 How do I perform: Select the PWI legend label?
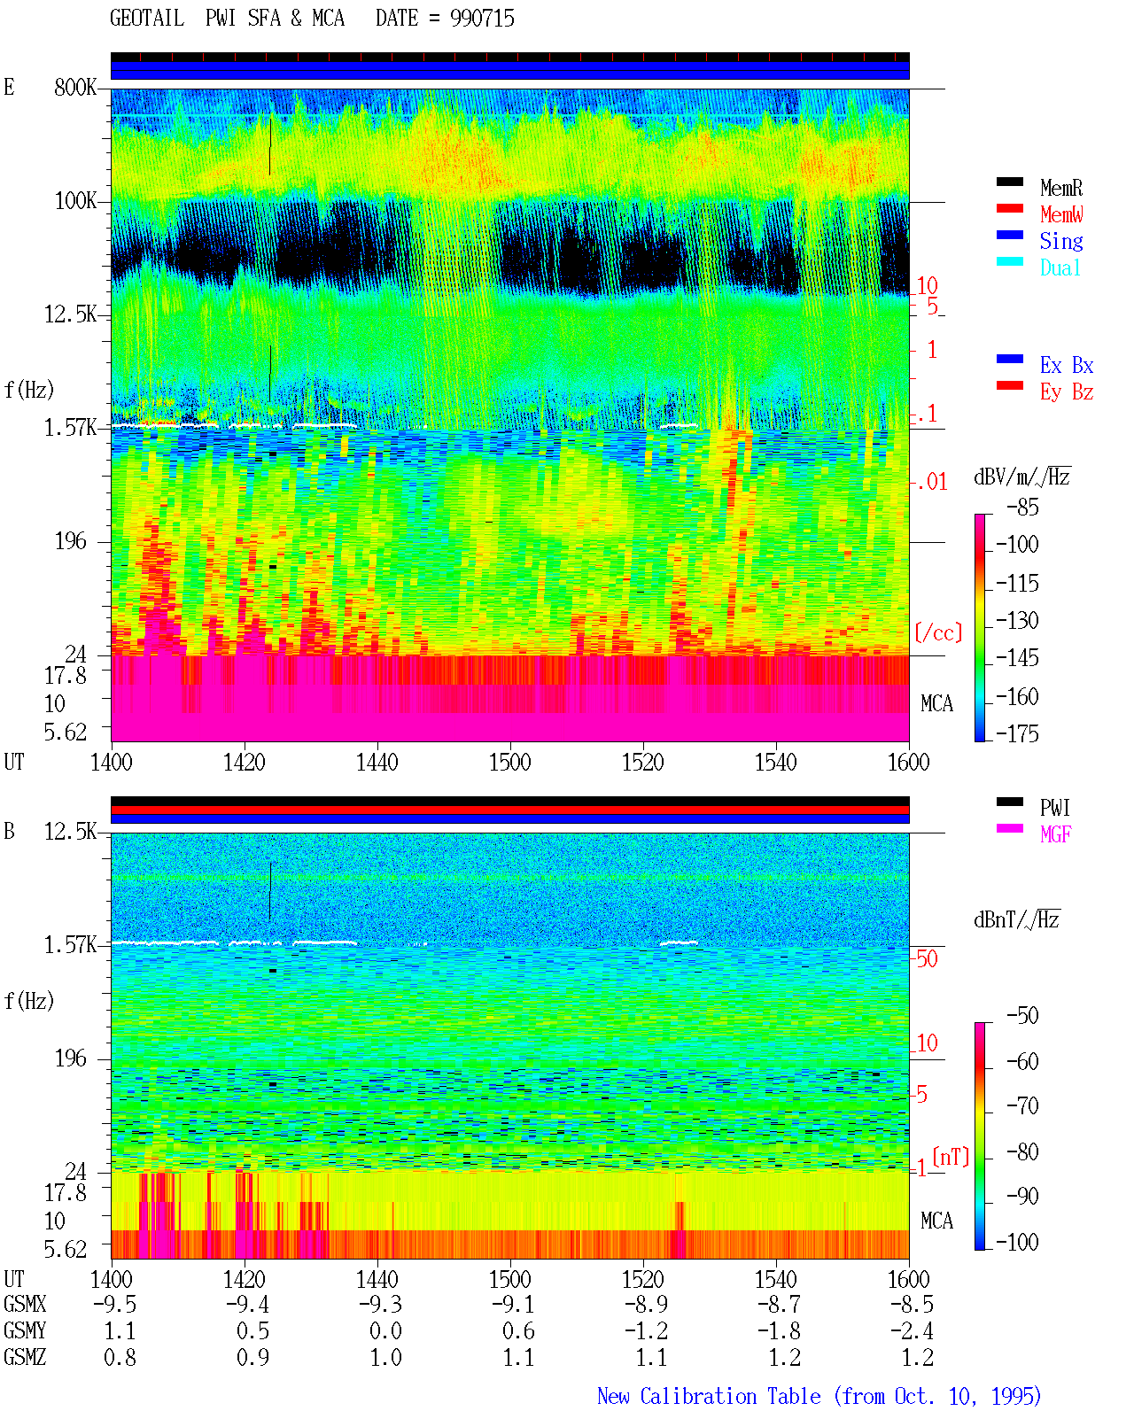pyautogui.click(x=1055, y=808)
